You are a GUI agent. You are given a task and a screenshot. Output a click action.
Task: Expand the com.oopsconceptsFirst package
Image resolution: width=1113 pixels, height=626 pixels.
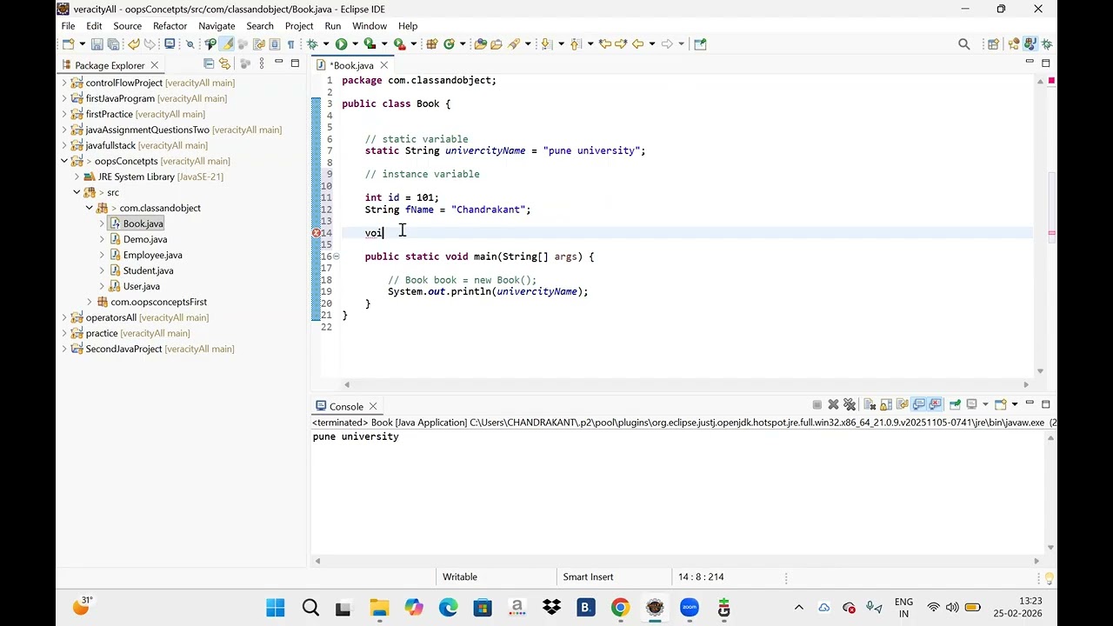click(89, 302)
